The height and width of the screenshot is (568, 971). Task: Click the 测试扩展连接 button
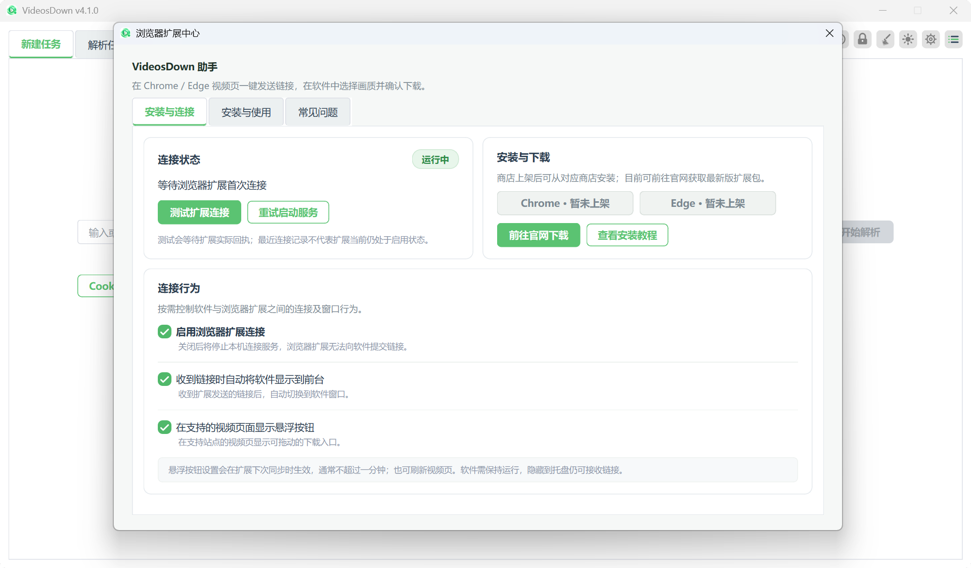pyautogui.click(x=199, y=212)
